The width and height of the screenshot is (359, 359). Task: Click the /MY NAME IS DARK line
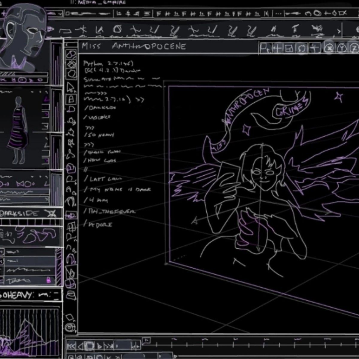click(117, 189)
